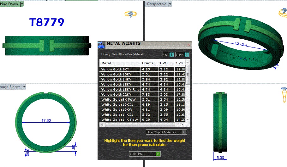Image resolution: width=287 pixels, height=167 pixels.
Task: Click the Calculate button
Action: tap(145, 154)
